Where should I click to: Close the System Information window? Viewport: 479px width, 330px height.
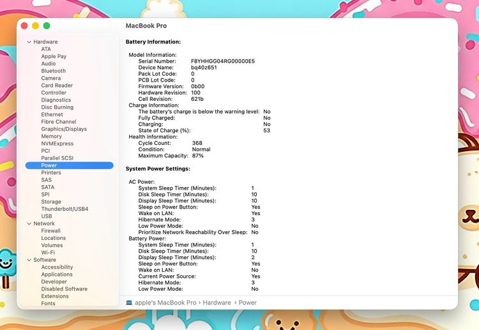coord(24,26)
